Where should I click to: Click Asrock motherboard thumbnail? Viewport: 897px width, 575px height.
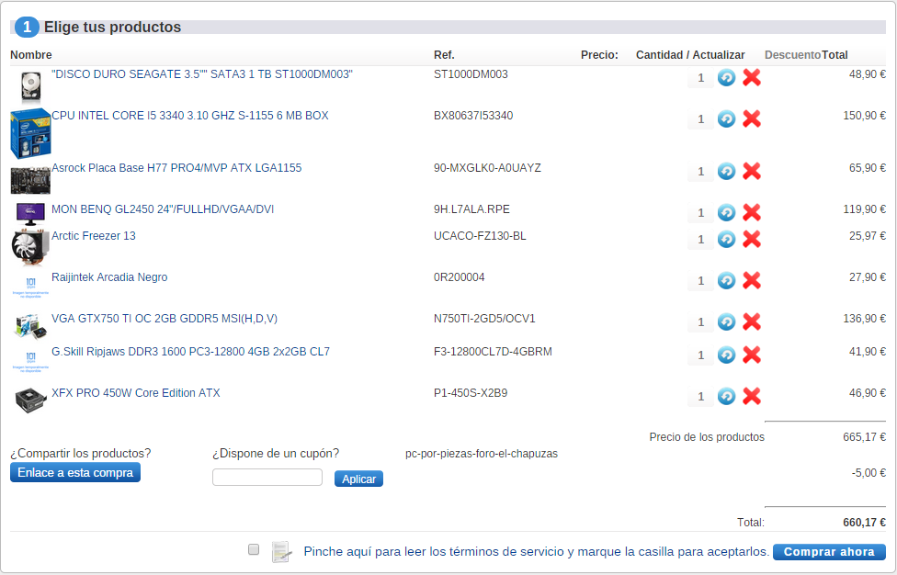pyautogui.click(x=30, y=180)
